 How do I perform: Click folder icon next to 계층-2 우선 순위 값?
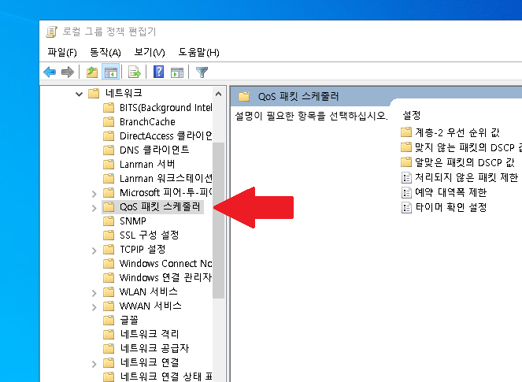point(406,132)
